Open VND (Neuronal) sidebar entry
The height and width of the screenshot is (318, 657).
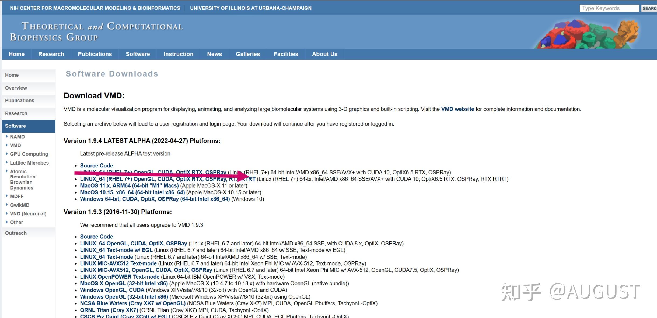(x=28, y=214)
